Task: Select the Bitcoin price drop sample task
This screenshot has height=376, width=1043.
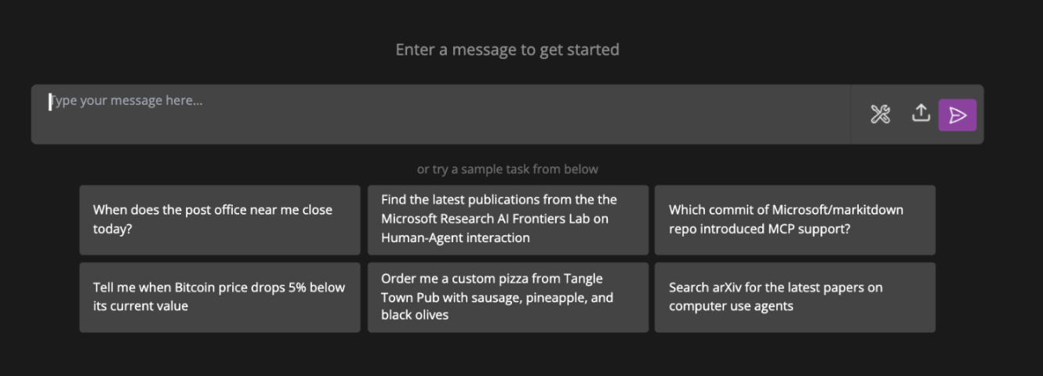Action: [220, 297]
